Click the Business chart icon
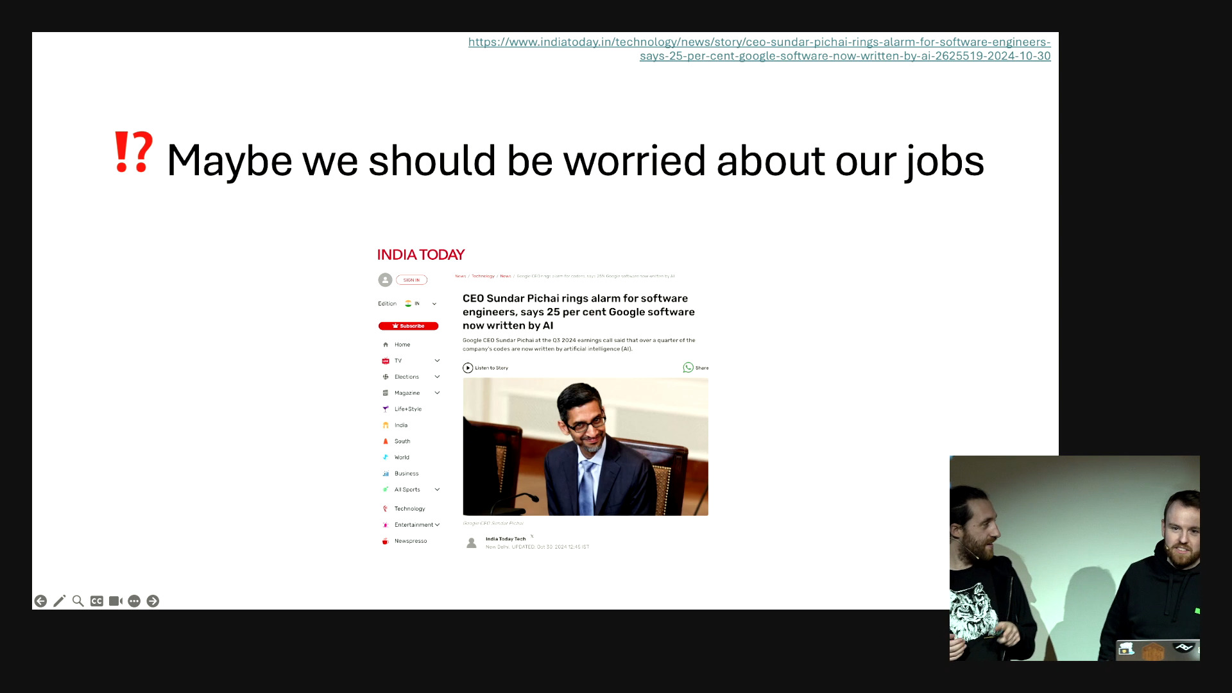The image size is (1232, 693). 386,474
